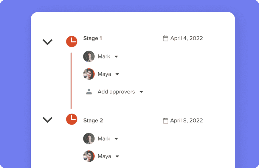Click the April 4, 2022 due date
Screen dimensions: 259x168
(186, 38)
